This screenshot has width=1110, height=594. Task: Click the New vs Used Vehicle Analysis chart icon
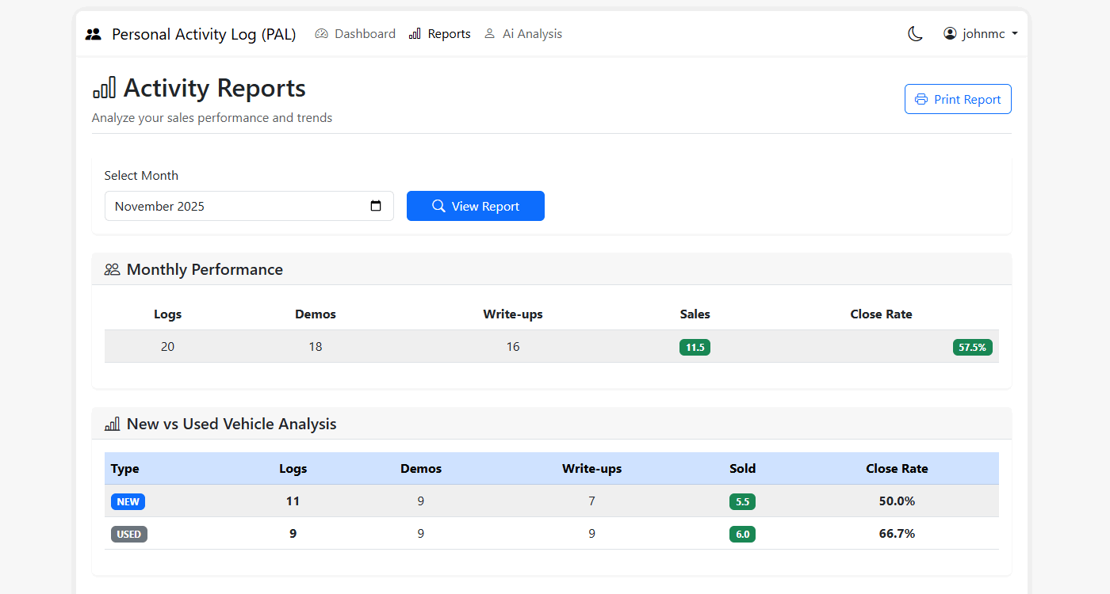(112, 424)
